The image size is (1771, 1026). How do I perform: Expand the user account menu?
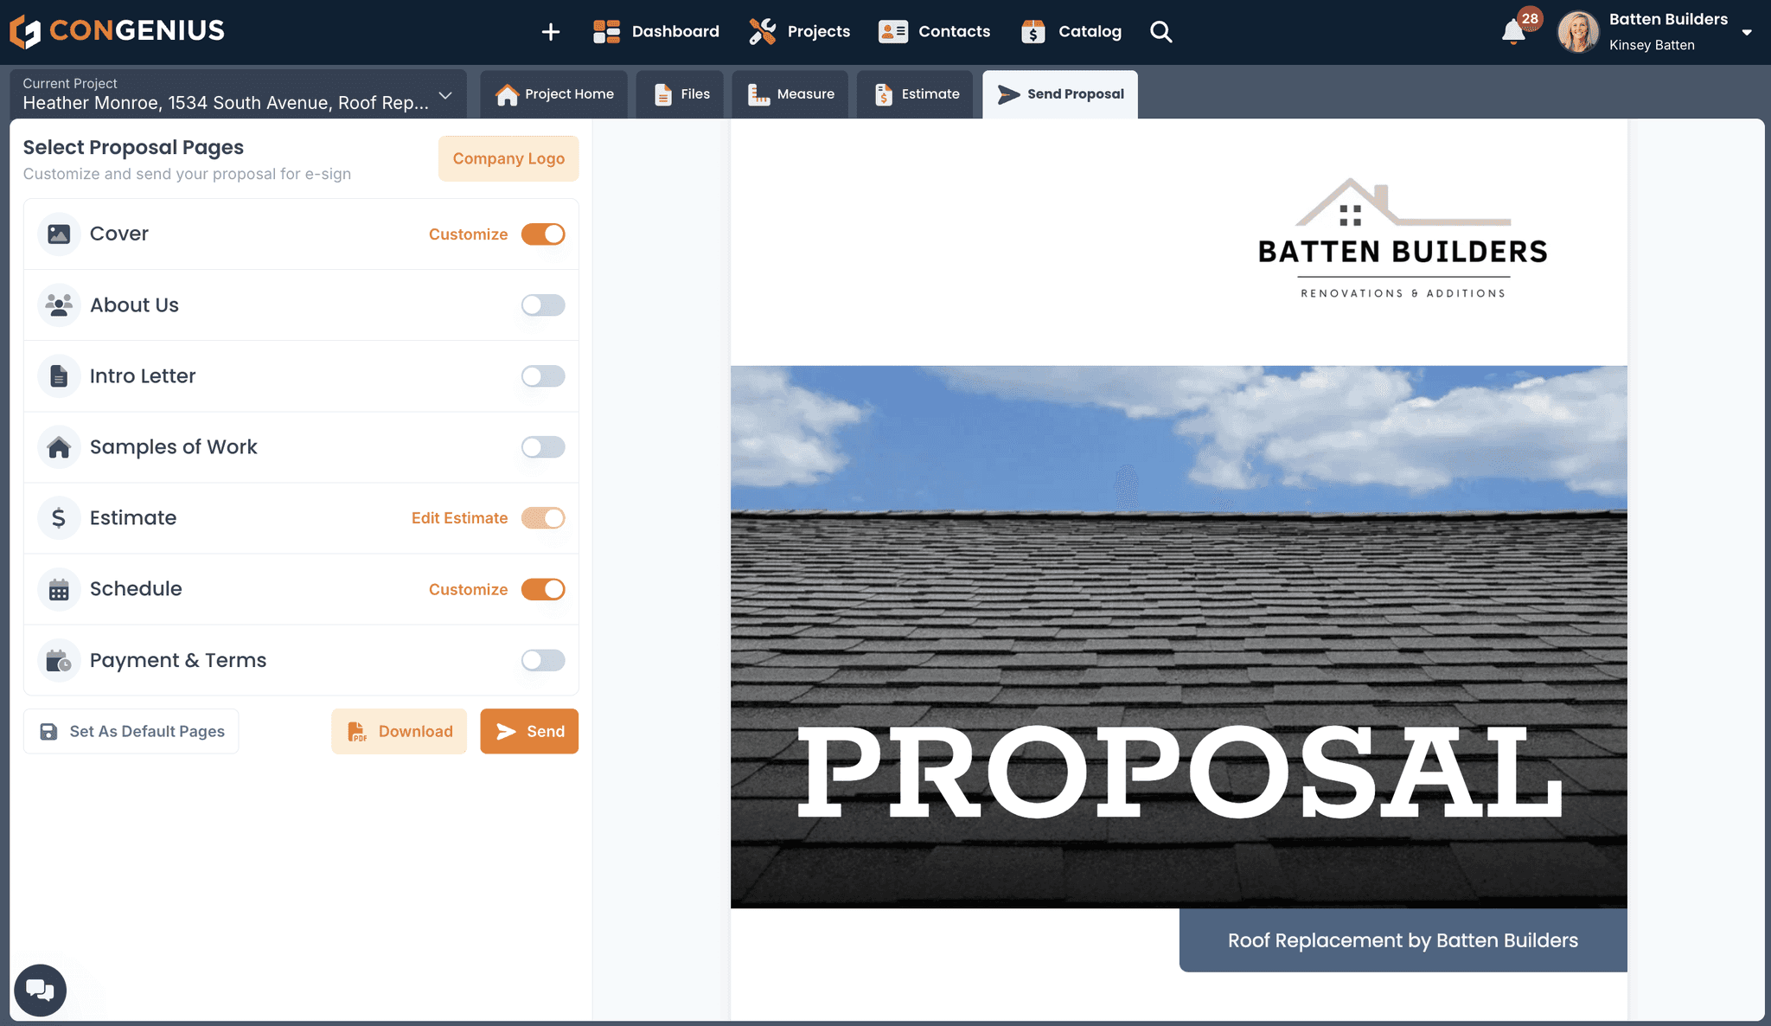point(1753,30)
